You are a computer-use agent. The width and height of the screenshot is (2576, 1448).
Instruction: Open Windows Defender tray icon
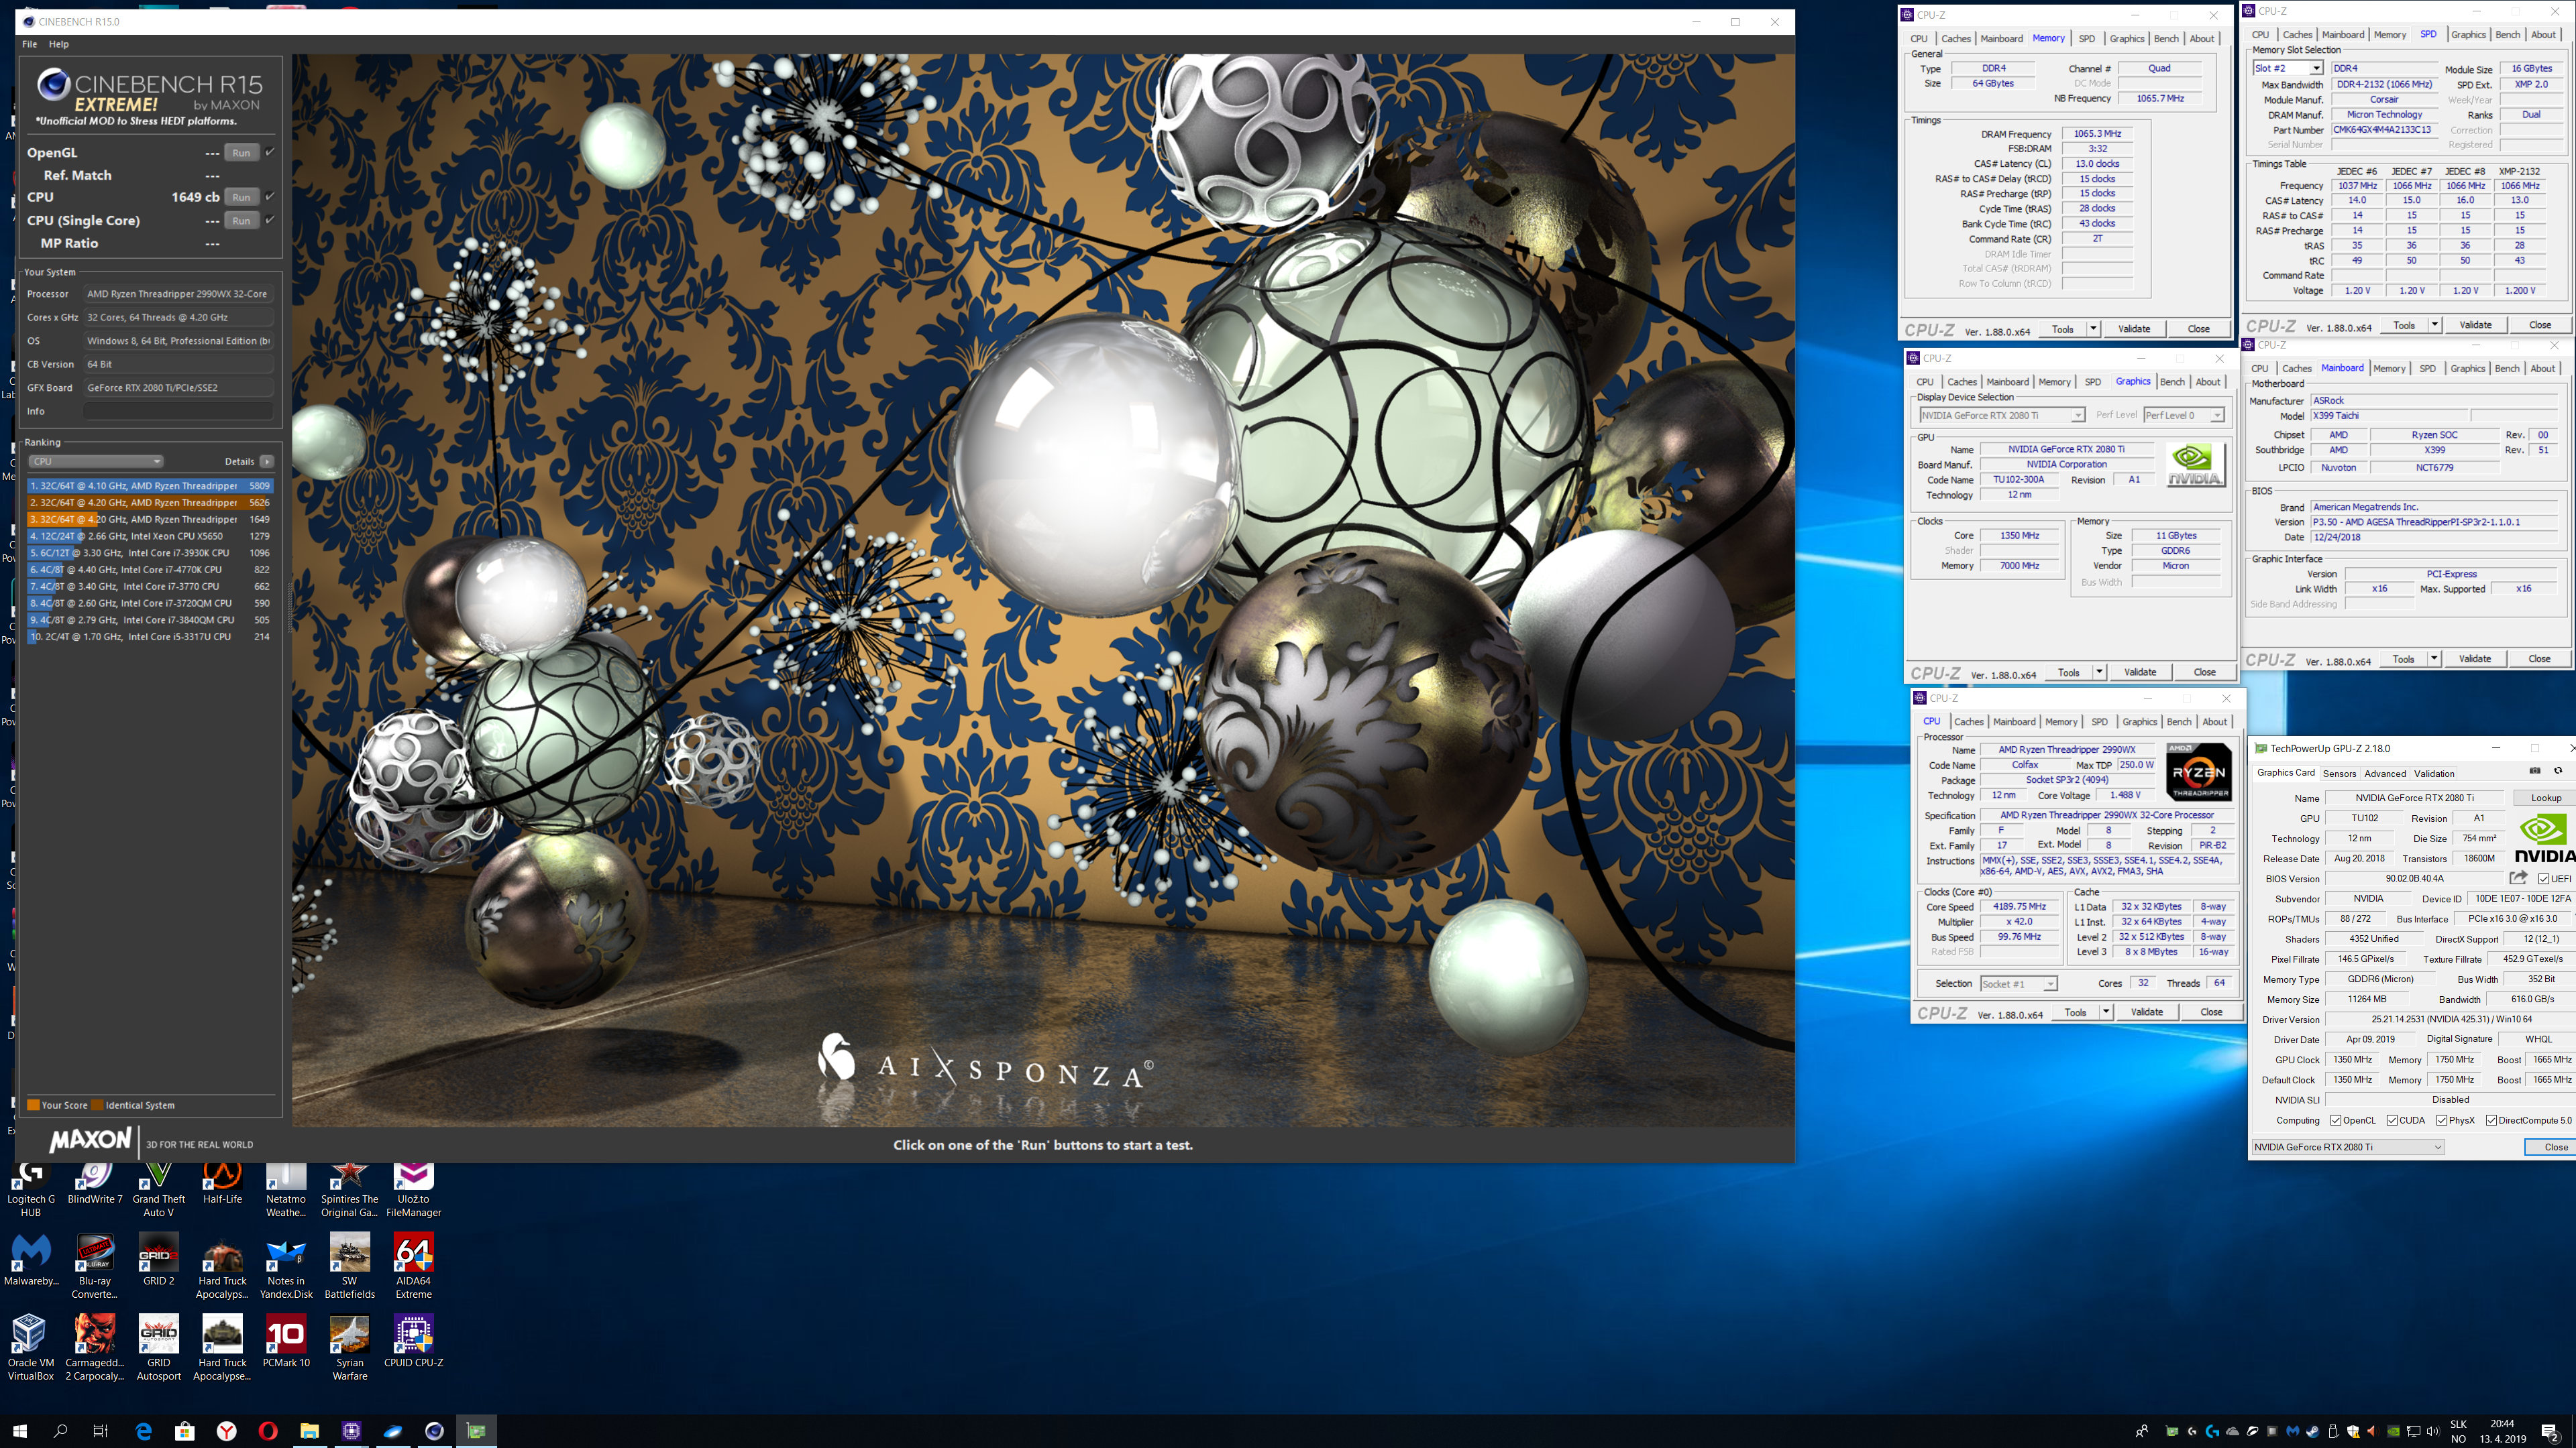pyautogui.click(x=2353, y=1431)
